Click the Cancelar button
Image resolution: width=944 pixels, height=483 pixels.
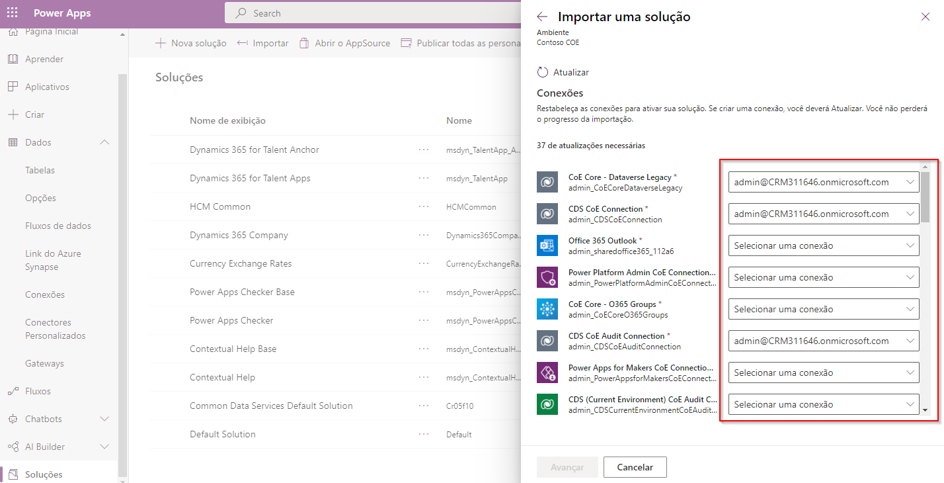[635, 467]
